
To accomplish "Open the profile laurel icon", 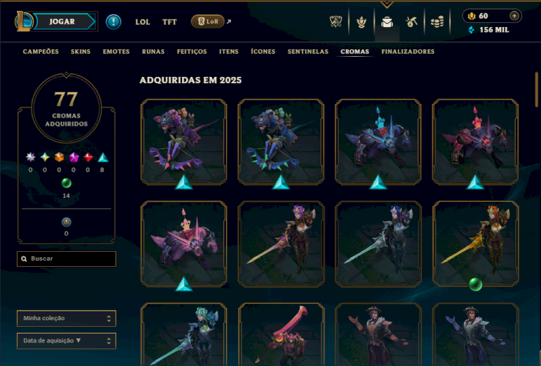I will [361, 22].
